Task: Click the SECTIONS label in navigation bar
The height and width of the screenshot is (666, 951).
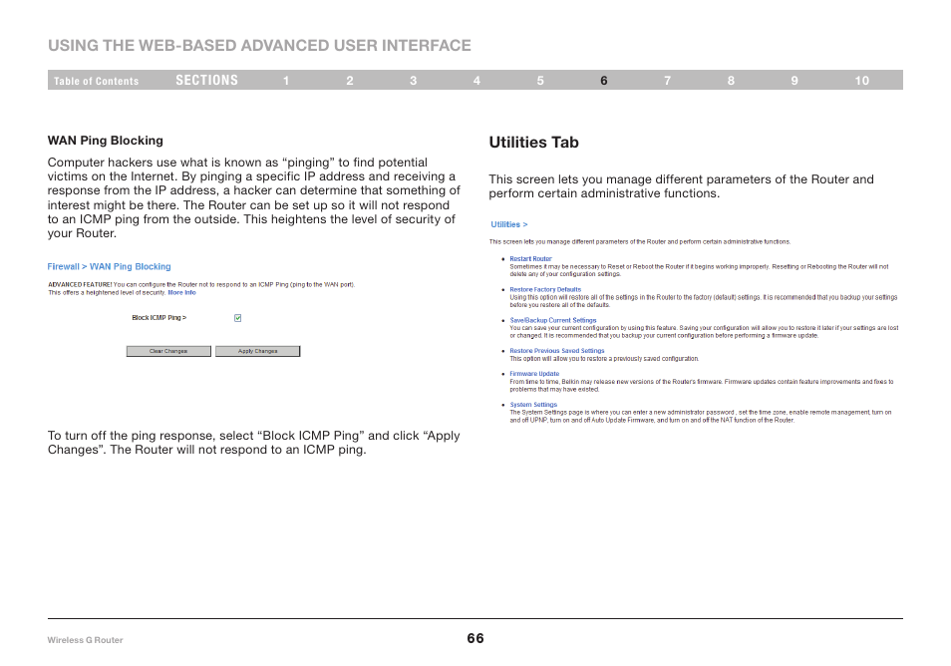Action: pos(206,80)
